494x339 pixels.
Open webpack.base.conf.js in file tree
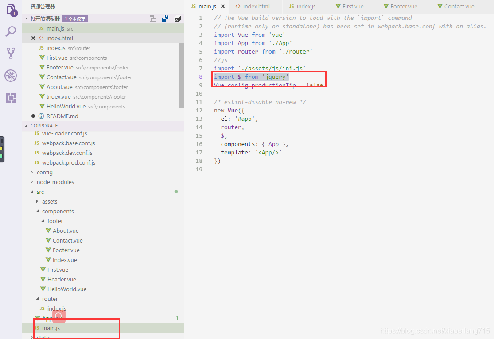click(x=103, y=143)
